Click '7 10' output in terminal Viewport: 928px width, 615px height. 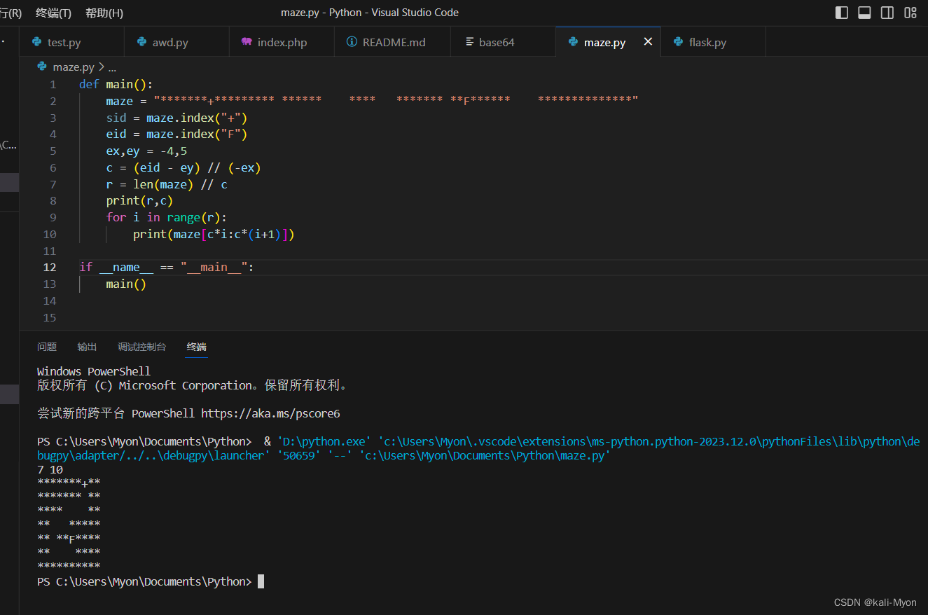pyautogui.click(x=50, y=469)
